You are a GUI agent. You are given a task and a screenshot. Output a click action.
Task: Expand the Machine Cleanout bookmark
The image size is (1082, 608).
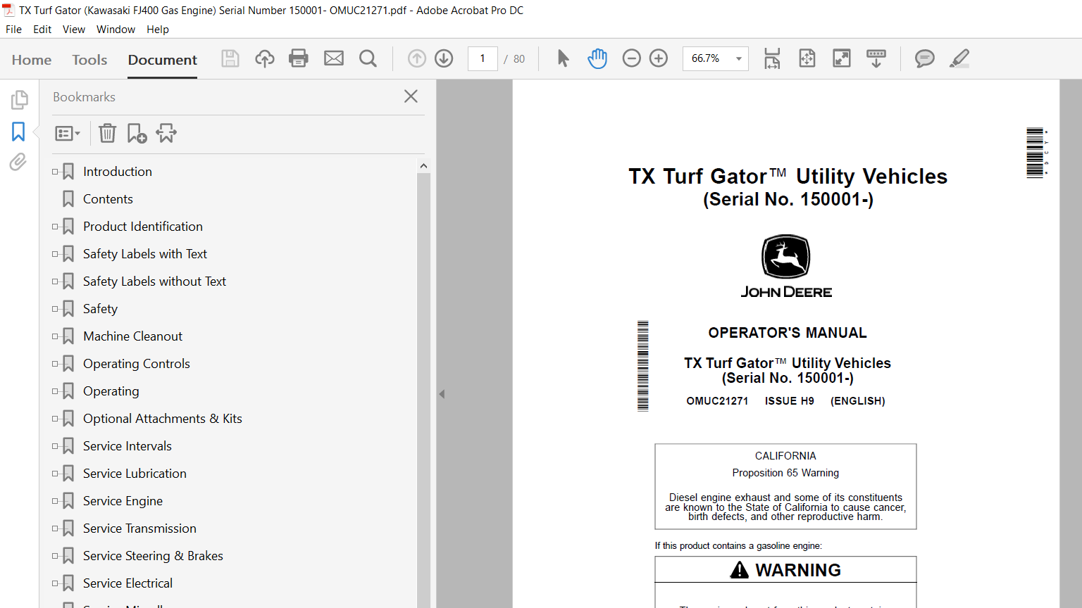pos(55,336)
